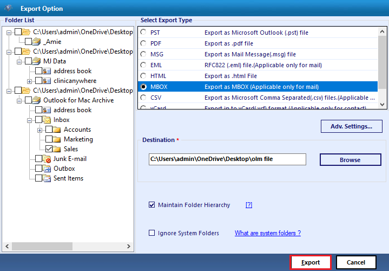The height and width of the screenshot is (271, 389).
Task: Select the EML export radio button
Action: click(143, 65)
